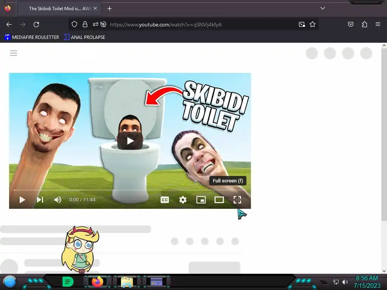Expand the list all tabs dropdown
Viewport: 387px width, 290px height.
(x=323, y=8)
